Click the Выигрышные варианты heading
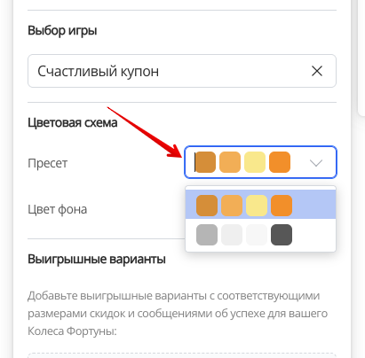 point(97,259)
